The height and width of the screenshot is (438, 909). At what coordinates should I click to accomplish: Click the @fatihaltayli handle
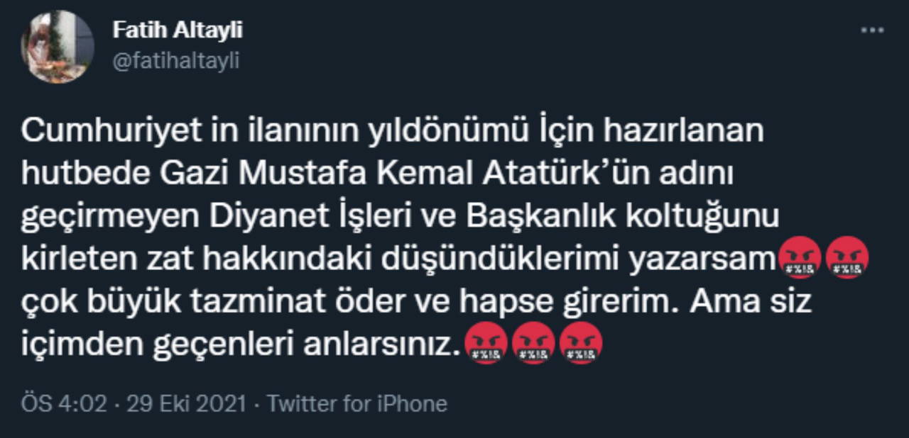coord(176,61)
